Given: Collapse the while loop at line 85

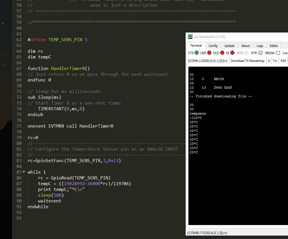Looking at the screenshot, I should click(24, 172).
